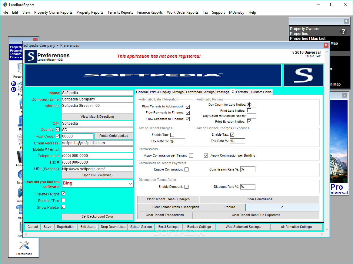Click Property Owners in right palette
The width and height of the screenshot is (353, 264).
[x=305, y=29]
